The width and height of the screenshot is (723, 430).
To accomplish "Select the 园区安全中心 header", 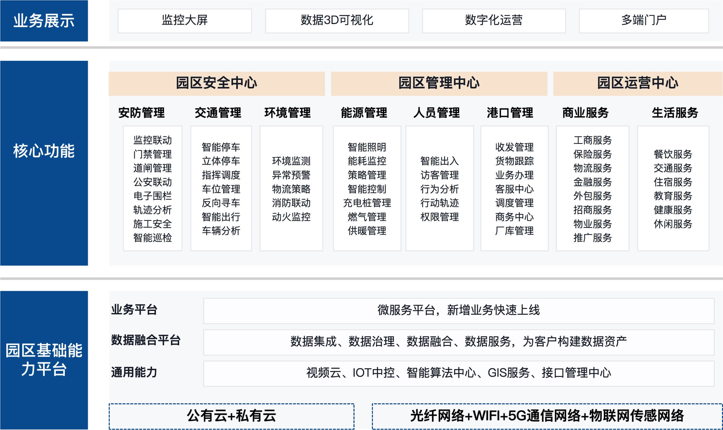I will [x=216, y=83].
